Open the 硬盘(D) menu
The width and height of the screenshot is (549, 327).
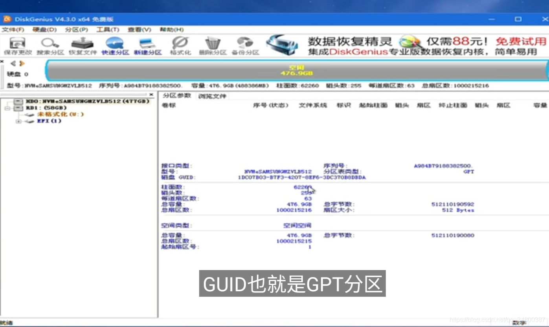click(x=44, y=29)
